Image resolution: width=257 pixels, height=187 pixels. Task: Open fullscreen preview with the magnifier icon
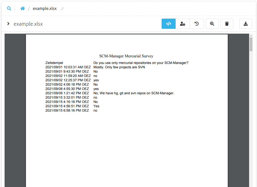(x=212, y=23)
